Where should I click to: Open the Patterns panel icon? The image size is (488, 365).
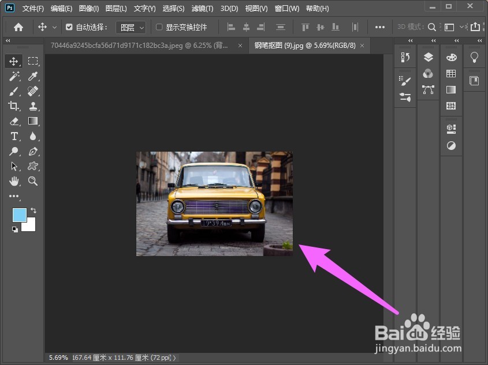pyautogui.click(x=451, y=106)
